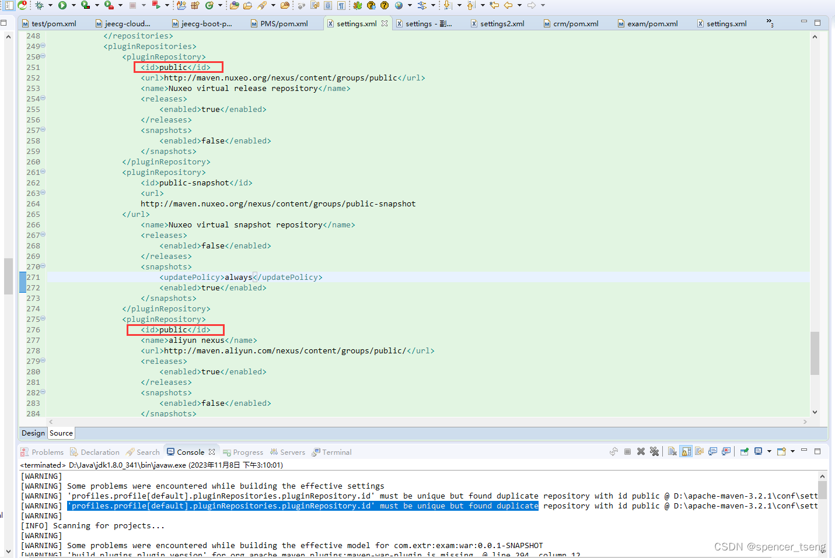Viewport: 835px width, 558px height.
Task: Remove all terminated launches from Console
Action: 654,451
